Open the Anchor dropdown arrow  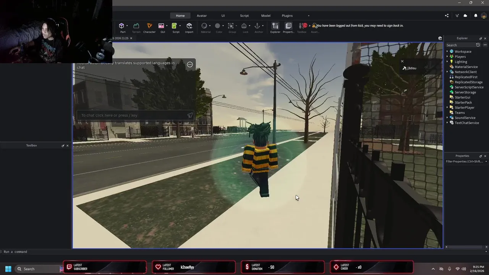[x=263, y=26]
